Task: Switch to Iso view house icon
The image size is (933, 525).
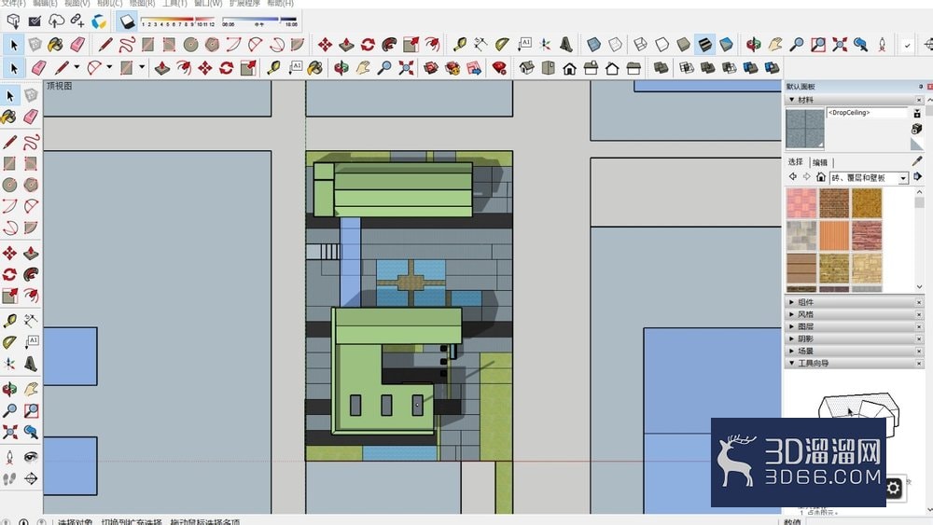Action: coord(526,68)
